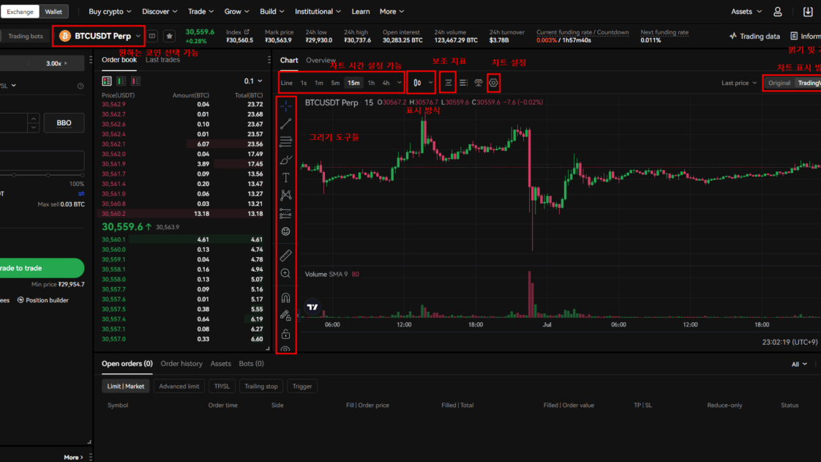Select the trend line drawing tool
821x462 pixels.
tap(286, 124)
